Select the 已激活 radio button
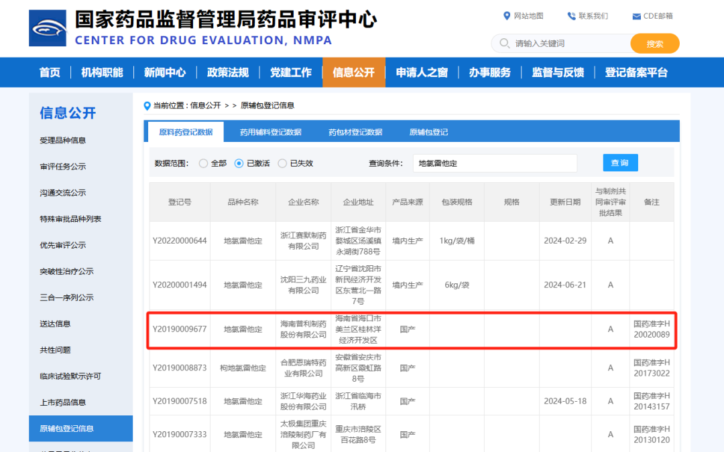The image size is (724, 452). 239,163
